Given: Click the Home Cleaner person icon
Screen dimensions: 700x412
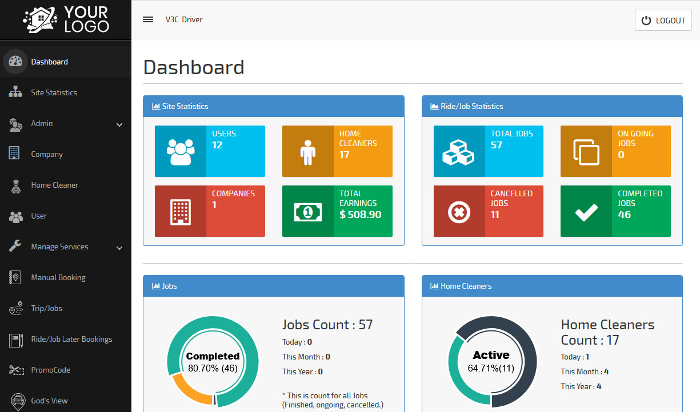Looking at the screenshot, I should point(15,186).
